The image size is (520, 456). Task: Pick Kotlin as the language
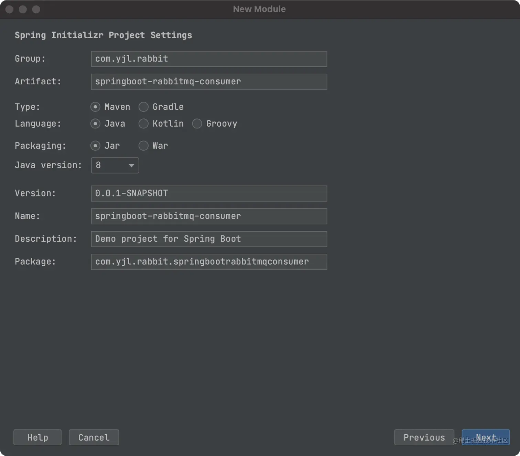(x=143, y=124)
